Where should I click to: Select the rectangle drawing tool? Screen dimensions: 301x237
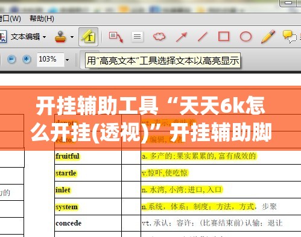224,36
